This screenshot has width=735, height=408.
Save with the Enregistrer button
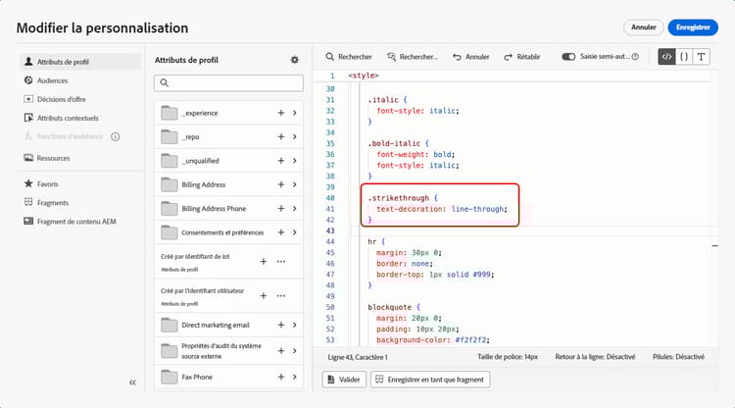click(x=693, y=27)
